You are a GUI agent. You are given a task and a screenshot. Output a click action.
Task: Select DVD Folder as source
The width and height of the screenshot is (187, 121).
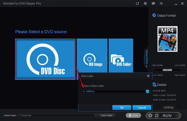[x=121, y=56]
